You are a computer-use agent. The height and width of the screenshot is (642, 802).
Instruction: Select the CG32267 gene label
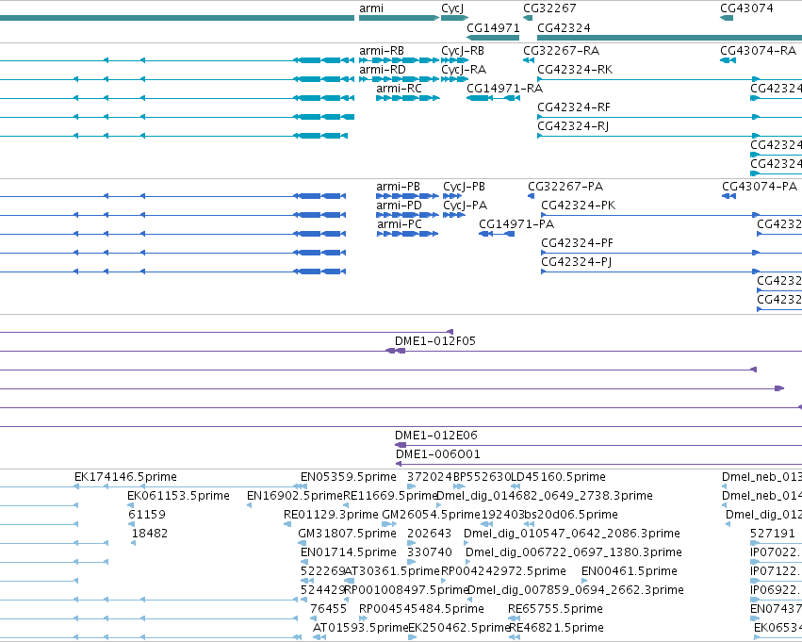[549, 8]
